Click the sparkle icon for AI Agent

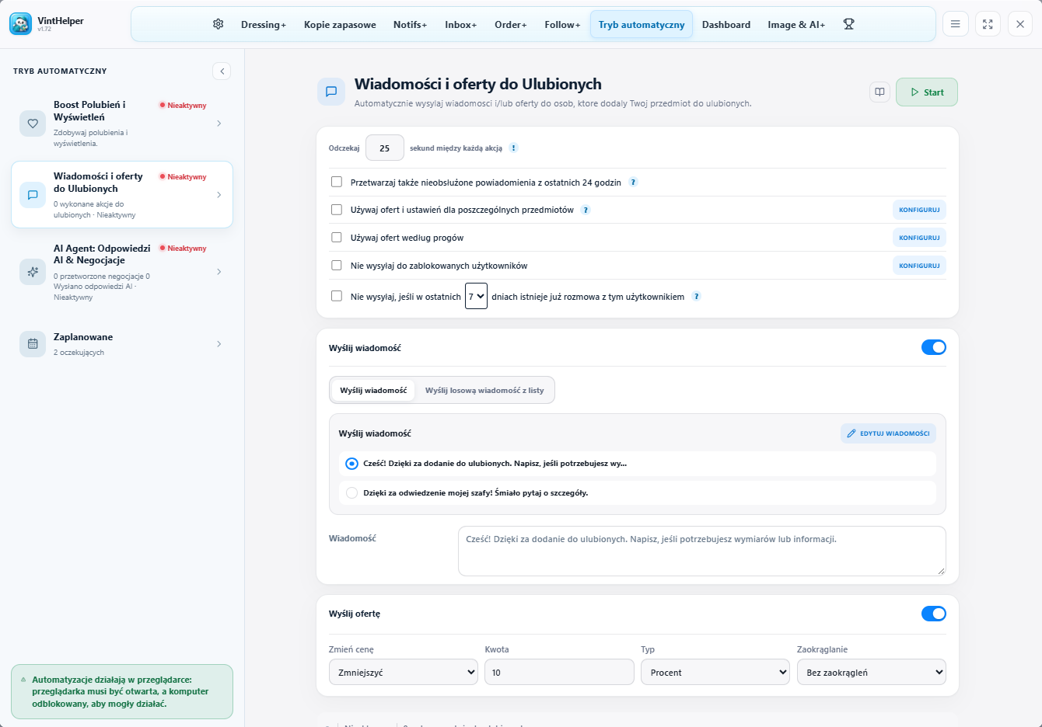33,272
